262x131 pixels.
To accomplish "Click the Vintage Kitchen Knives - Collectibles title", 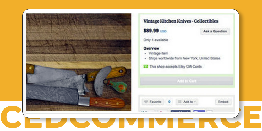I will (x=181, y=21).
